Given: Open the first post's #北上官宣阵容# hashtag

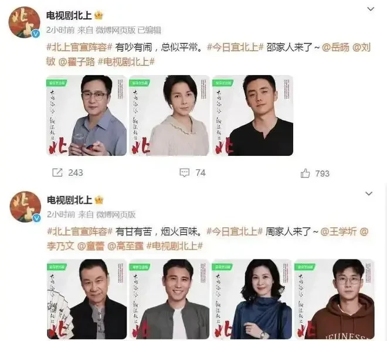Looking at the screenshot, I should tap(80, 47).
